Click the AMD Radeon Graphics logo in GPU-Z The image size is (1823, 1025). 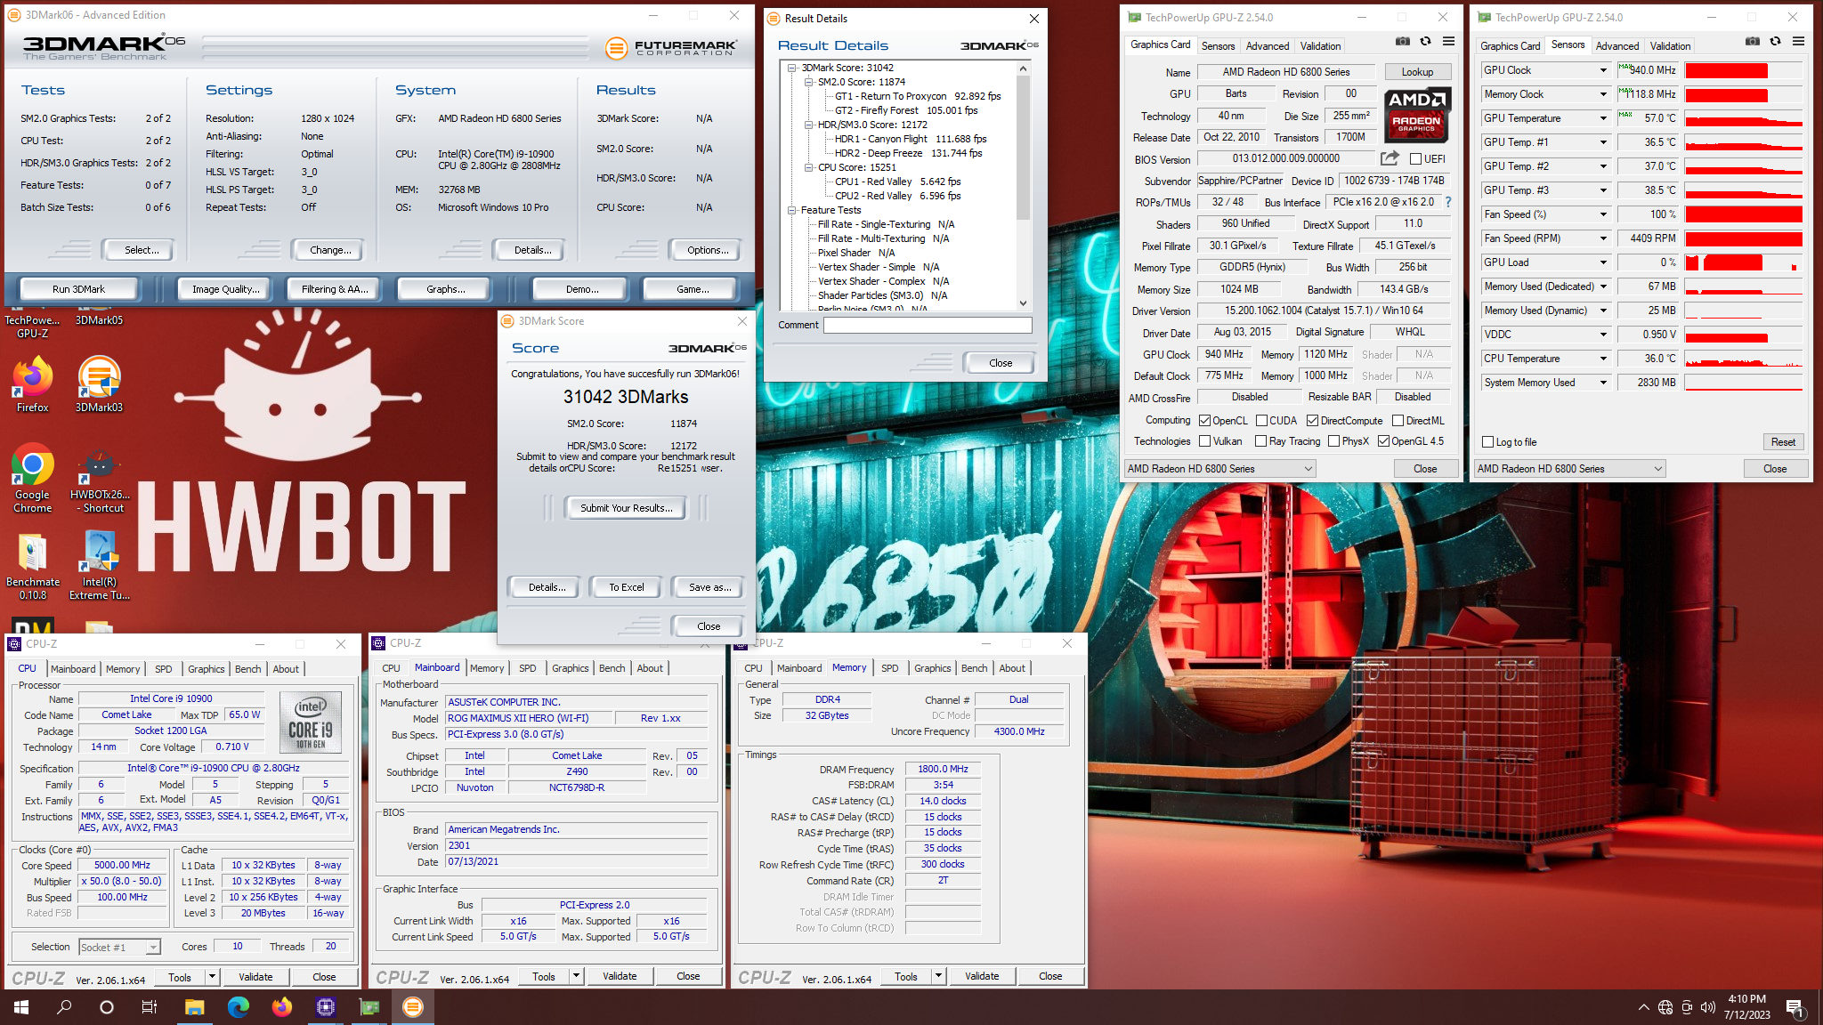pos(1416,116)
